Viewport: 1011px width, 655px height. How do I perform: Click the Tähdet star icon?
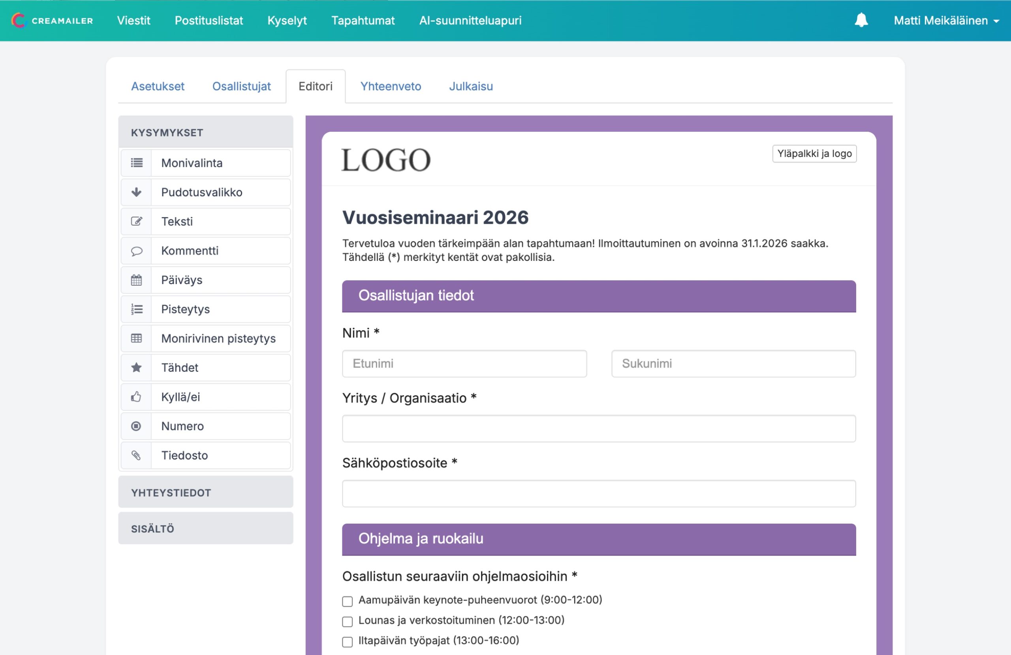tap(136, 368)
